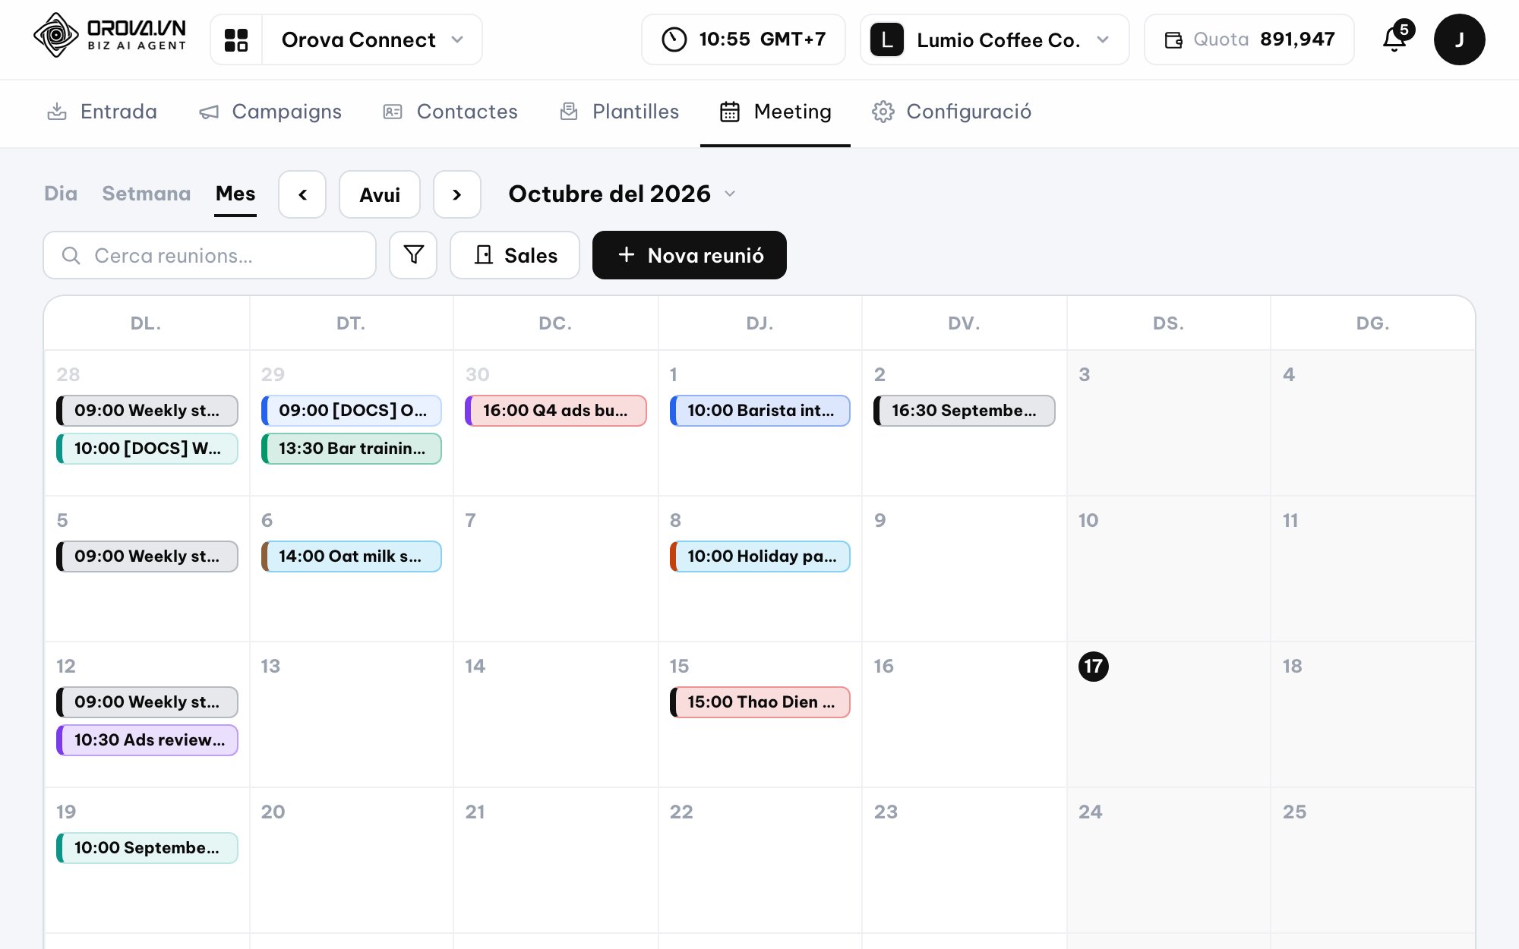Click the Nova reunió button
The image size is (1519, 949).
point(690,255)
